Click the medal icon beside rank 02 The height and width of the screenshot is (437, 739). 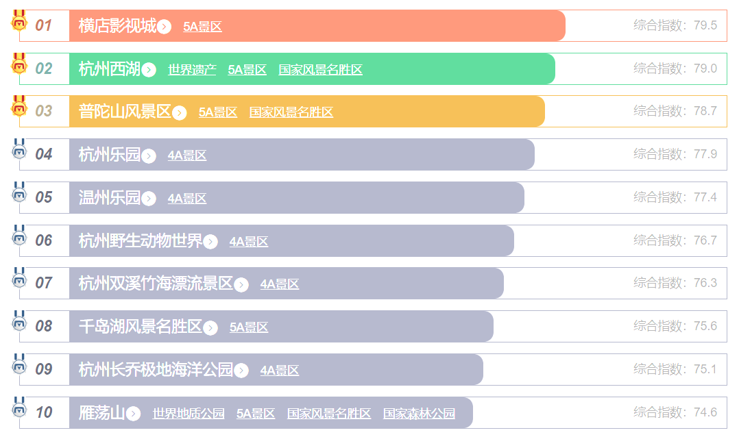[x=19, y=64]
